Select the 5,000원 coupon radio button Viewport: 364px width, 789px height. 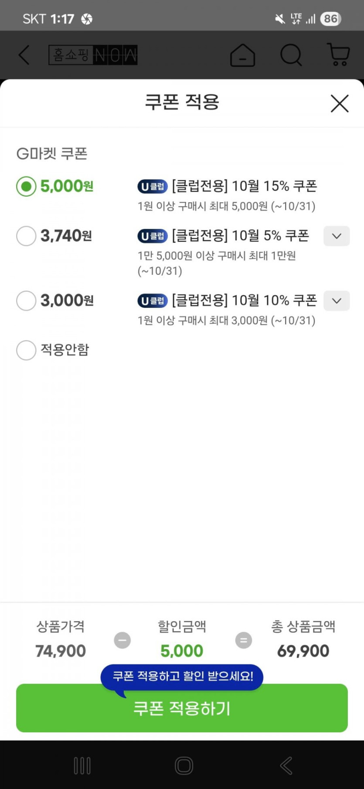coord(26,187)
